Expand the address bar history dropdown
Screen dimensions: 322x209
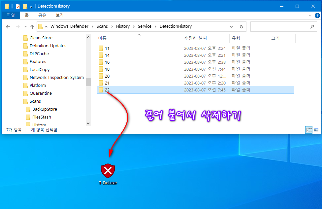click(231, 26)
